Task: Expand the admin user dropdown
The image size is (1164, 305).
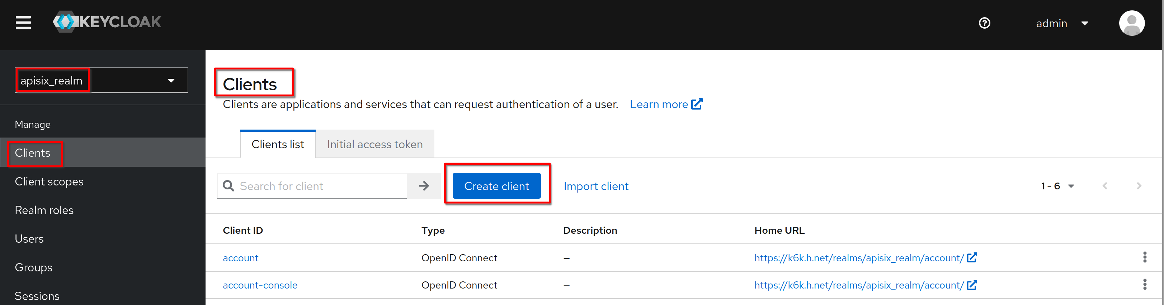Action: pyautogui.click(x=1061, y=24)
